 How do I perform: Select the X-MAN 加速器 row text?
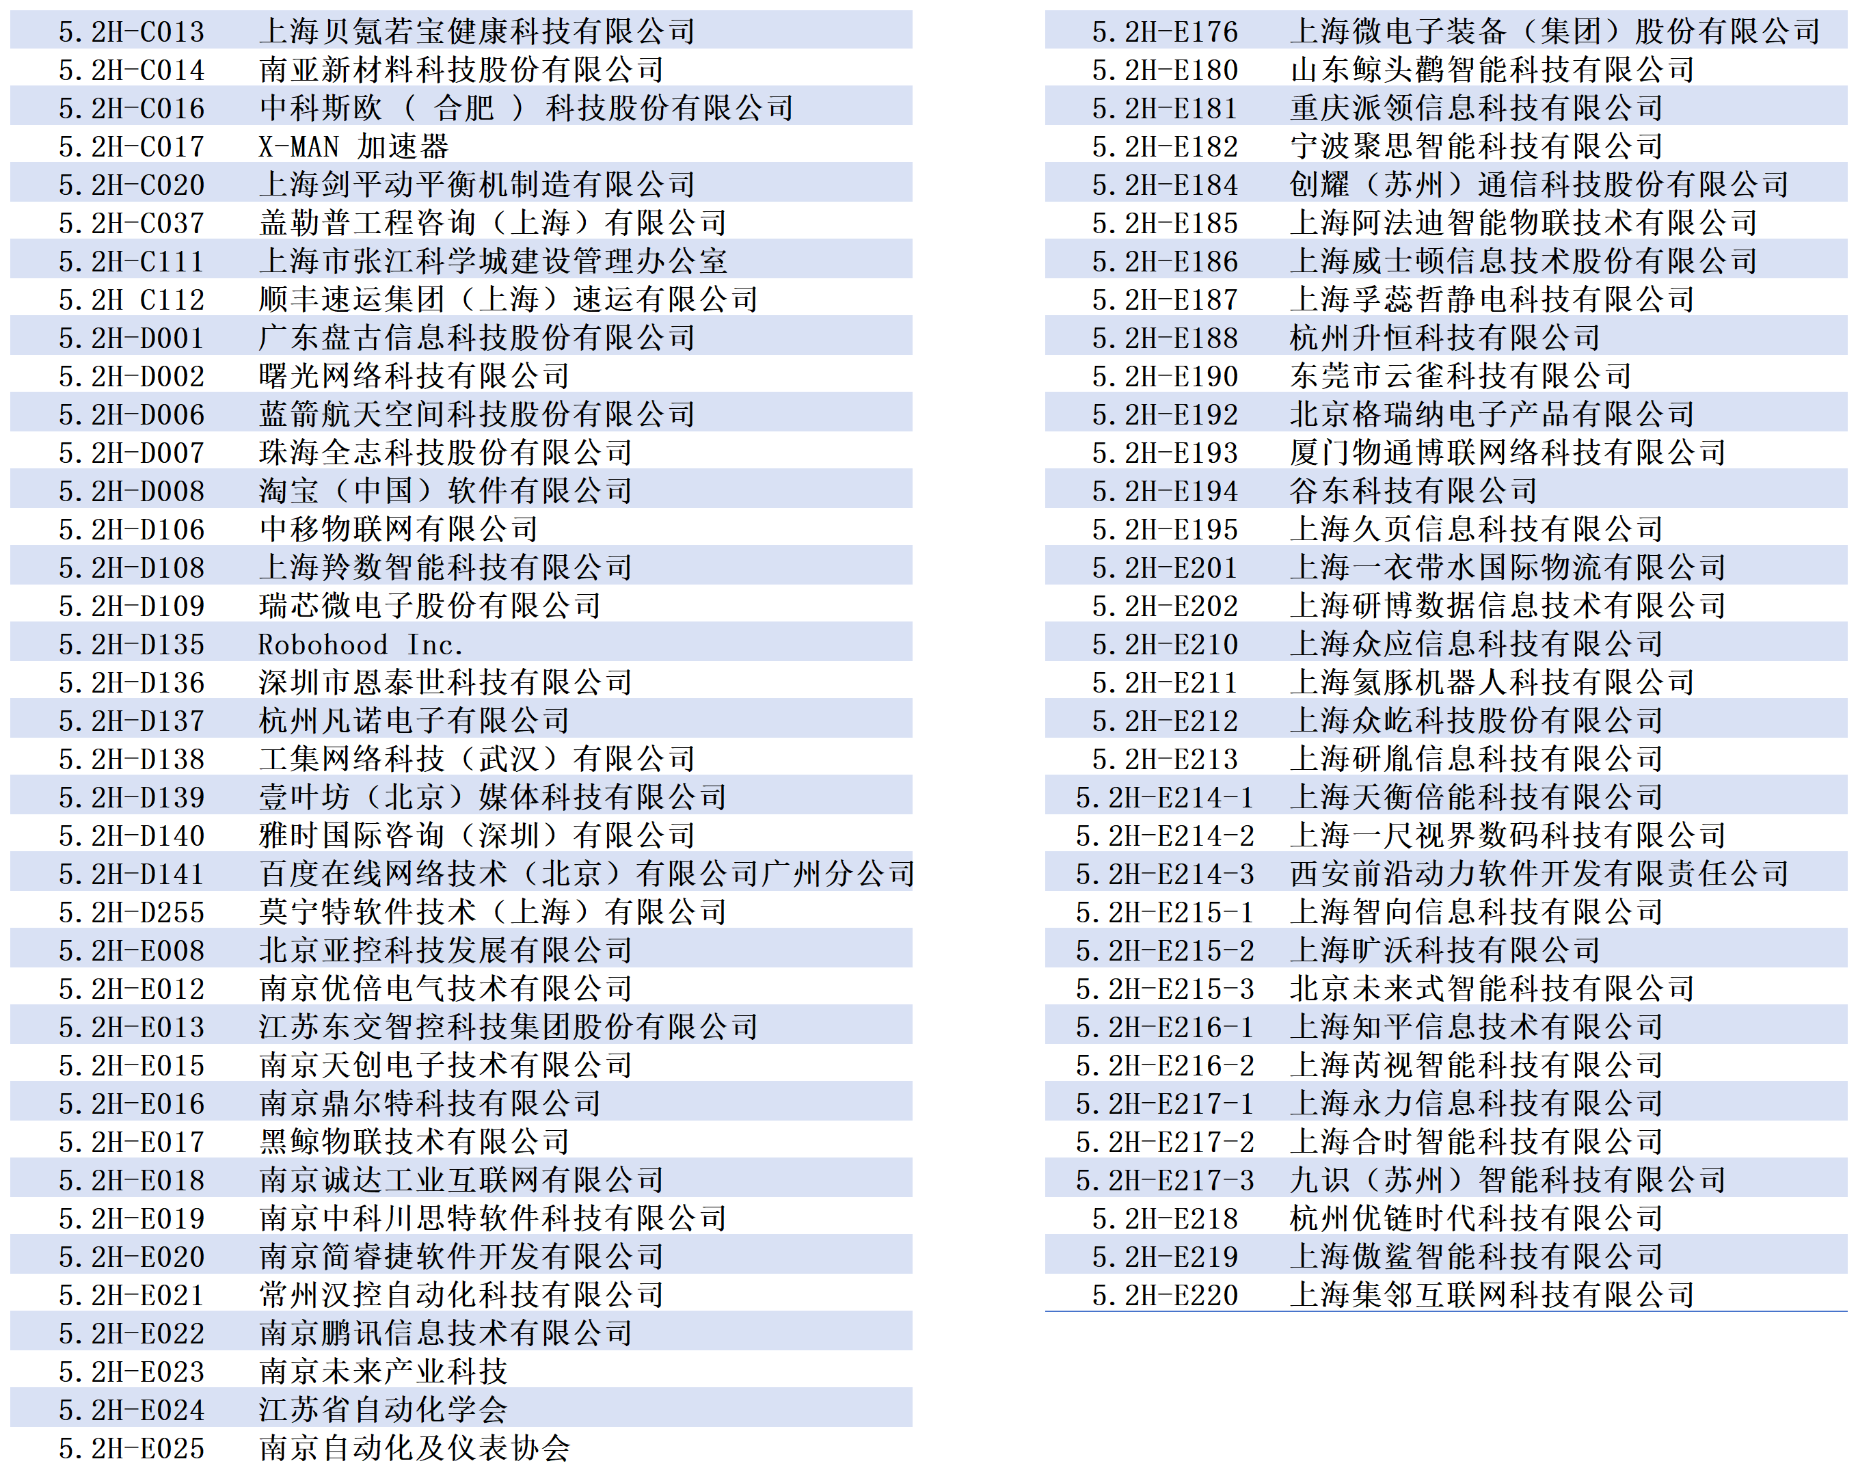coord(353,146)
